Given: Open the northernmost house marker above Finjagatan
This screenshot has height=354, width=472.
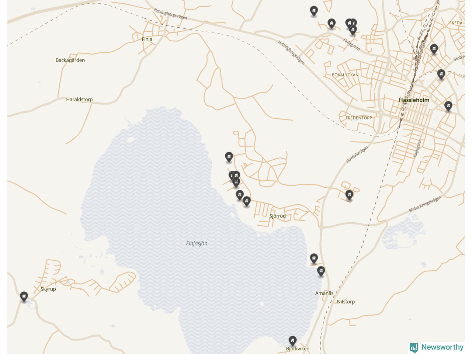Looking at the screenshot, I should 314,11.
